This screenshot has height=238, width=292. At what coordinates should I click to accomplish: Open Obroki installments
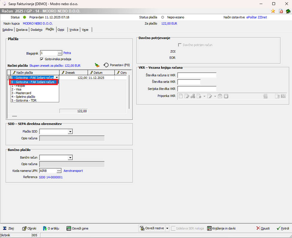point(29,228)
